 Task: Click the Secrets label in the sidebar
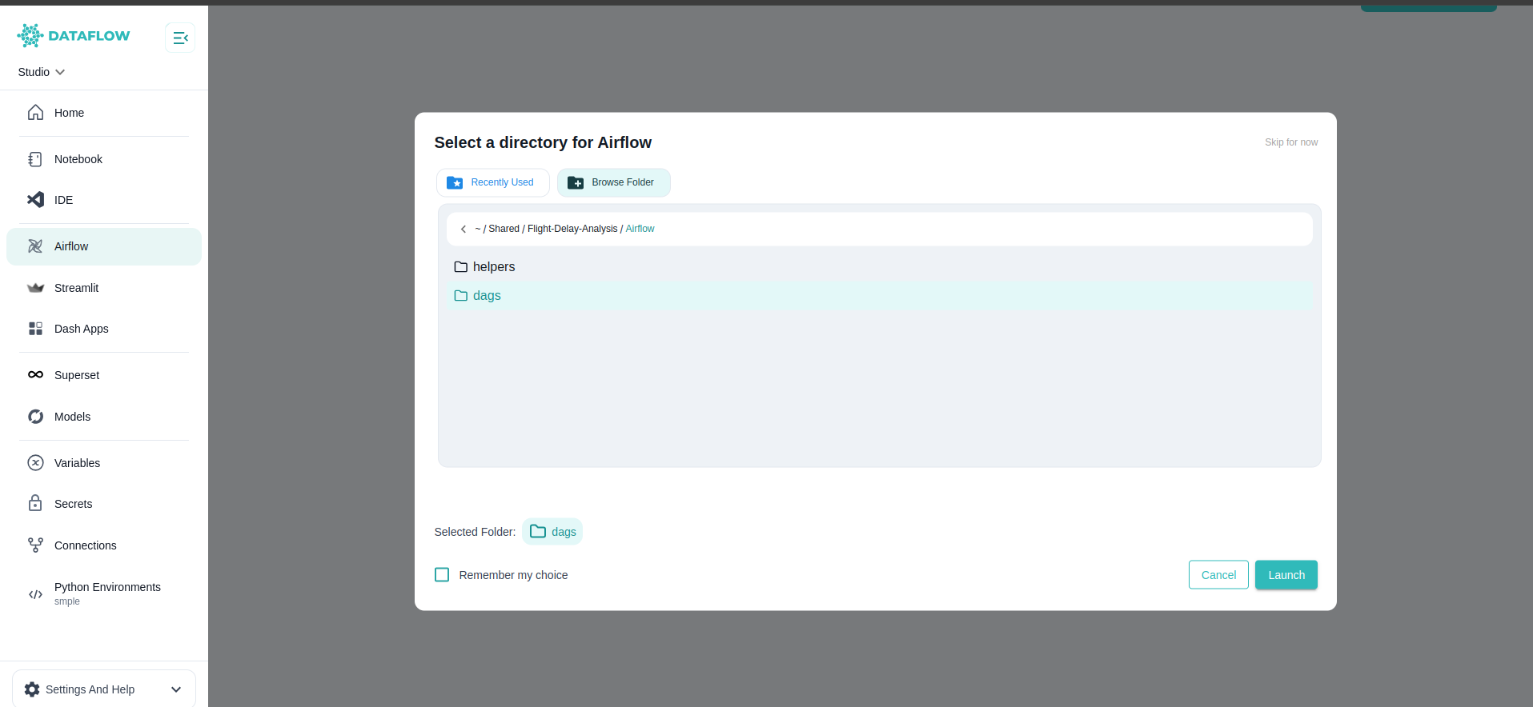(74, 504)
